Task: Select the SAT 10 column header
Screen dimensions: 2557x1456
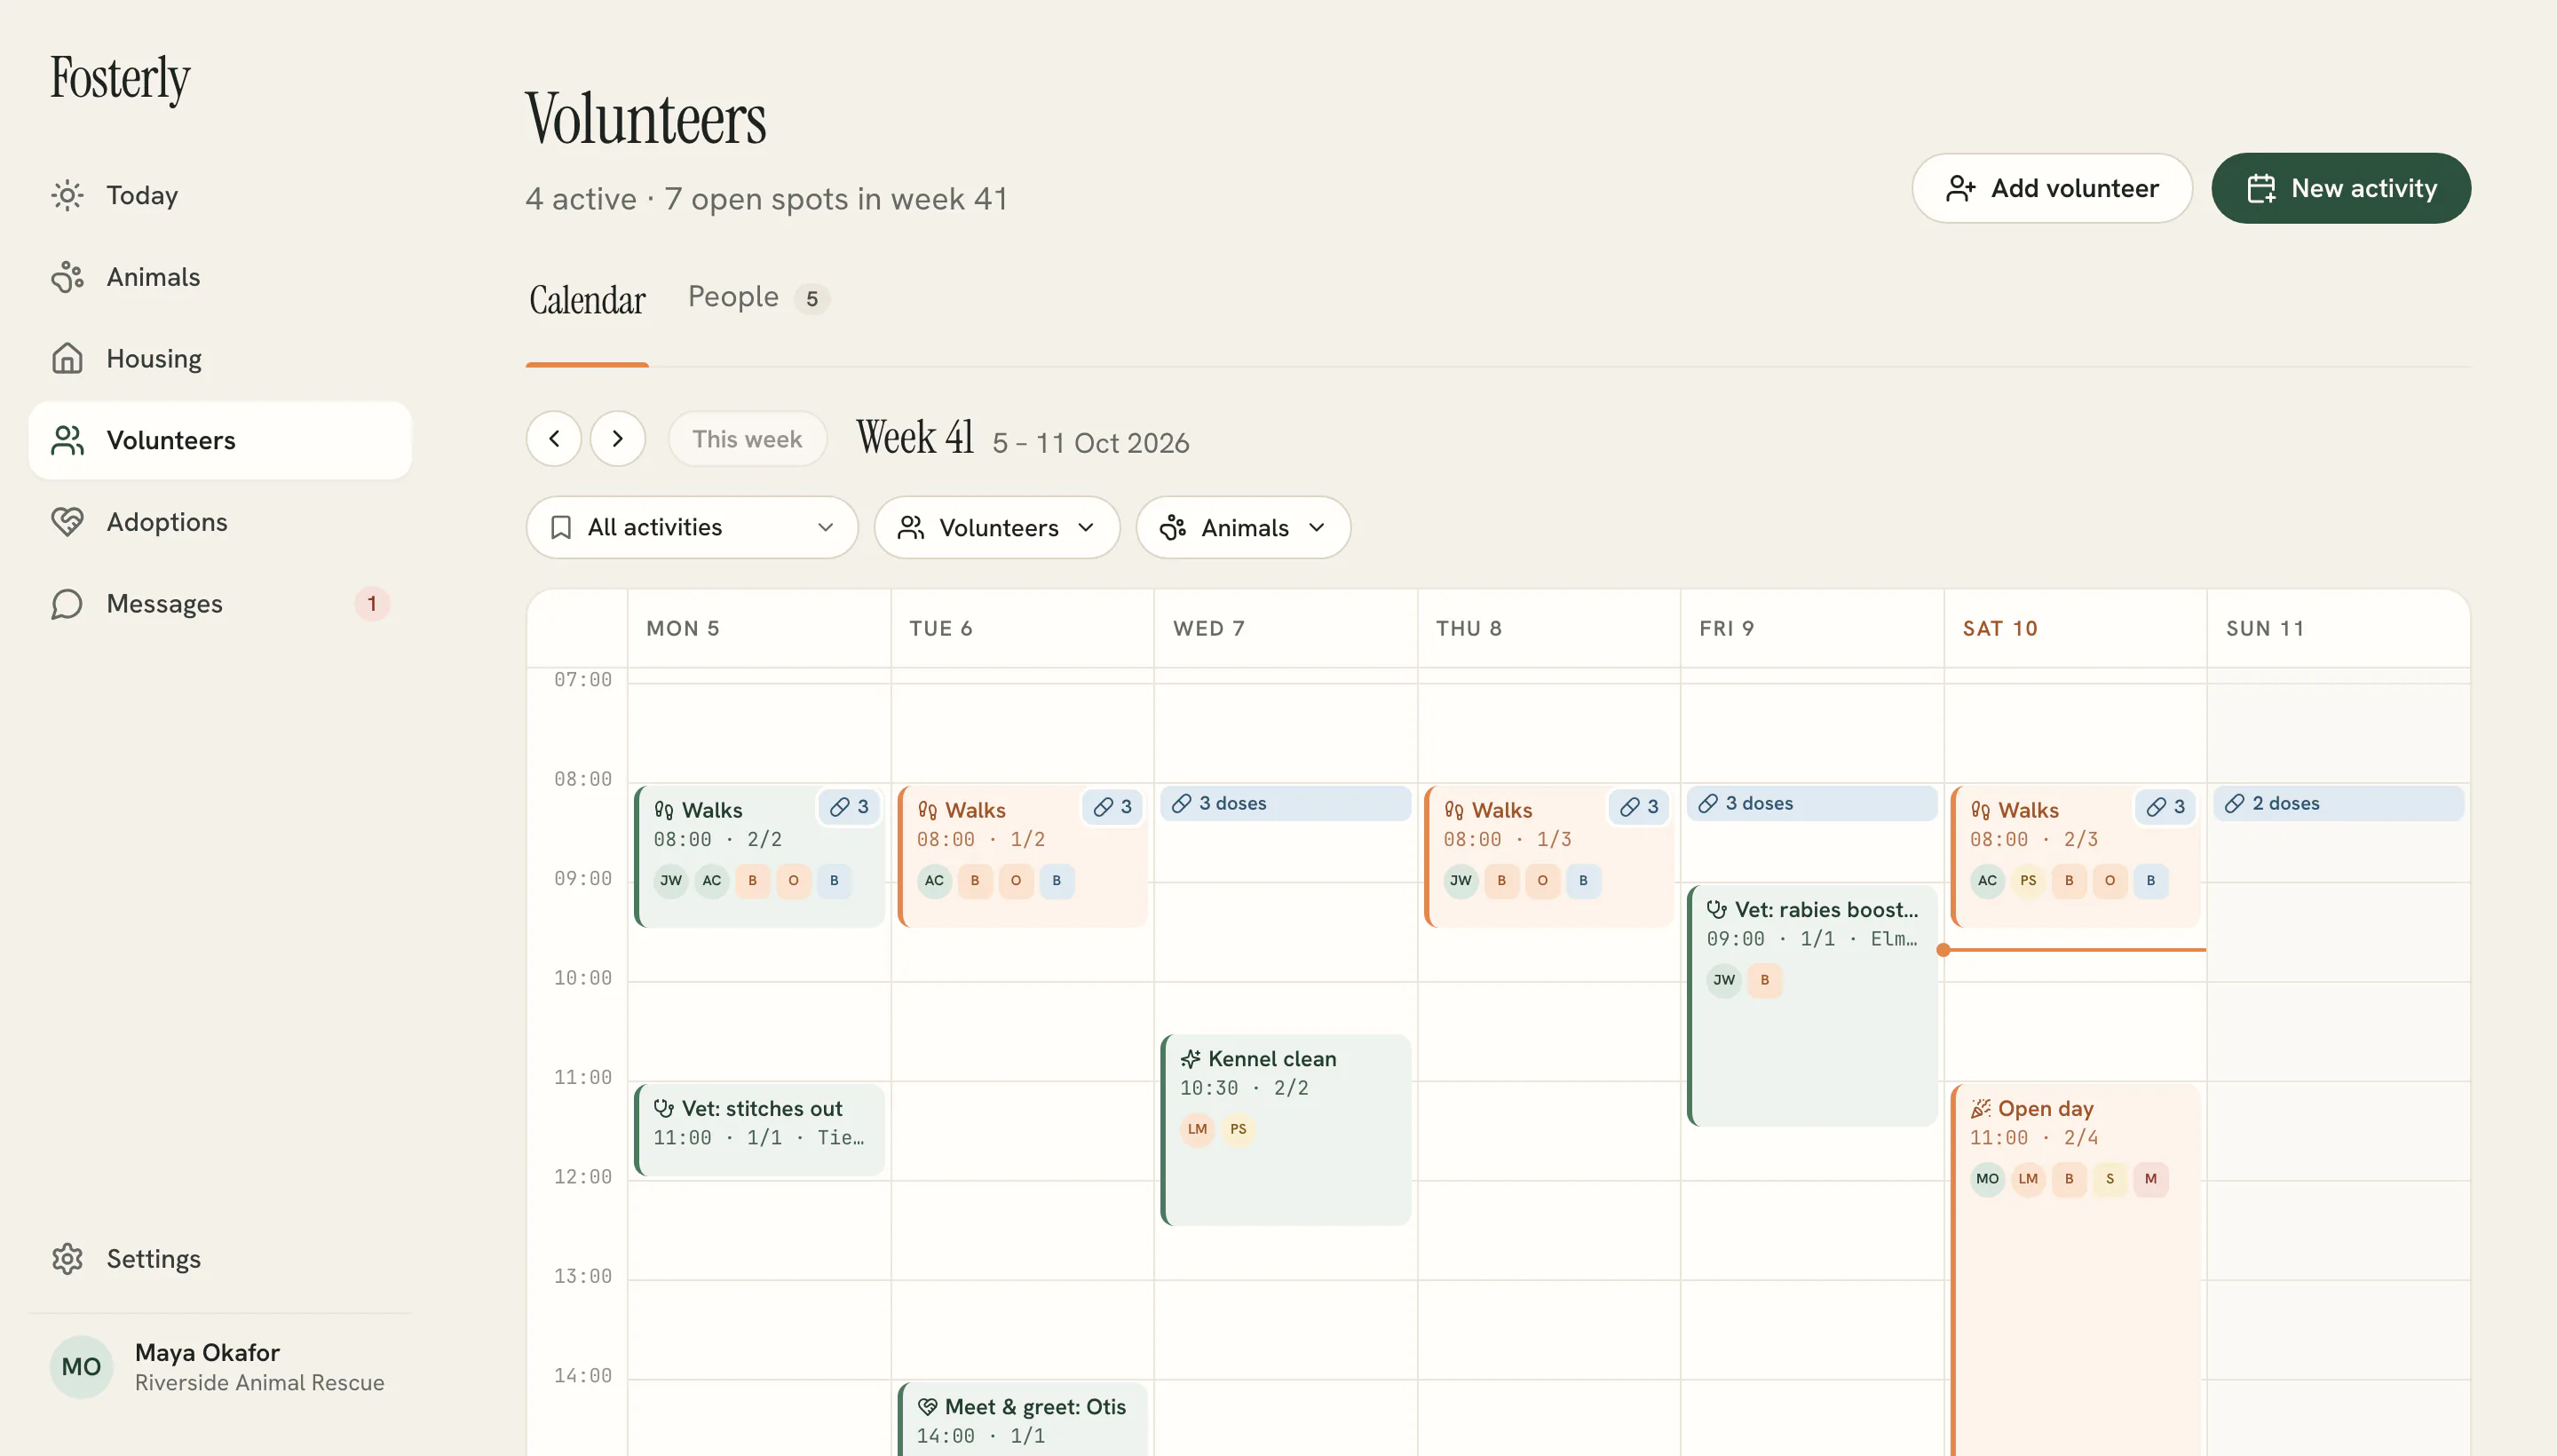Action: pyautogui.click(x=2075, y=629)
